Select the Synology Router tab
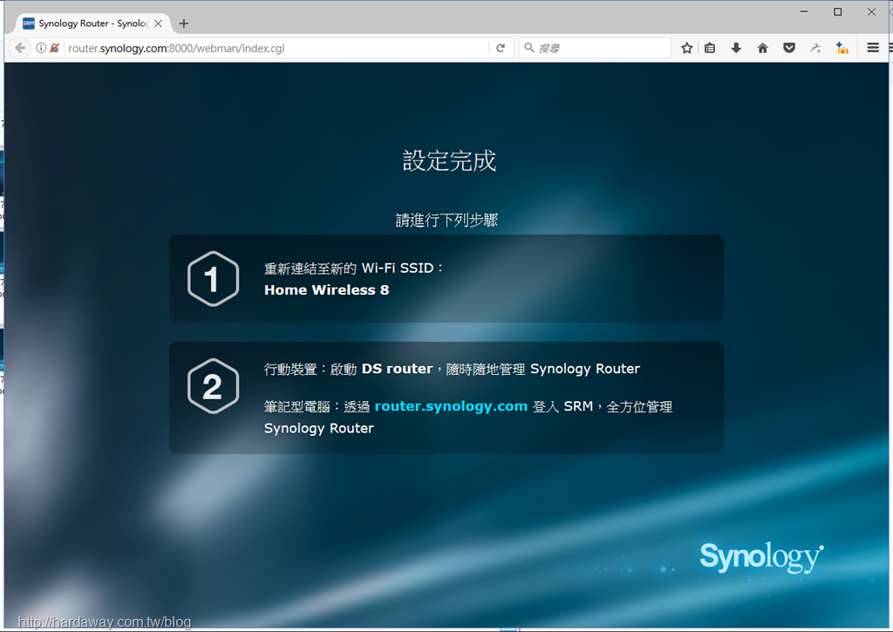The height and width of the screenshot is (632, 893). pos(91,24)
